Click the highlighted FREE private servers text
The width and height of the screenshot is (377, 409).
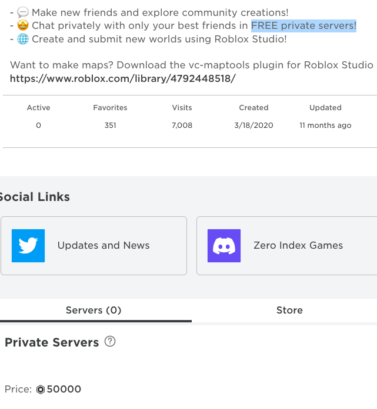[x=303, y=26]
